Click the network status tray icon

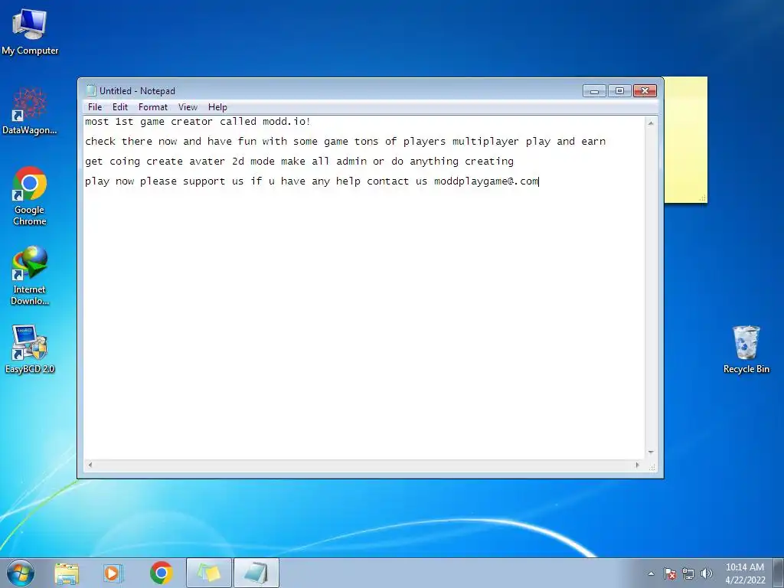coord(688,573)
